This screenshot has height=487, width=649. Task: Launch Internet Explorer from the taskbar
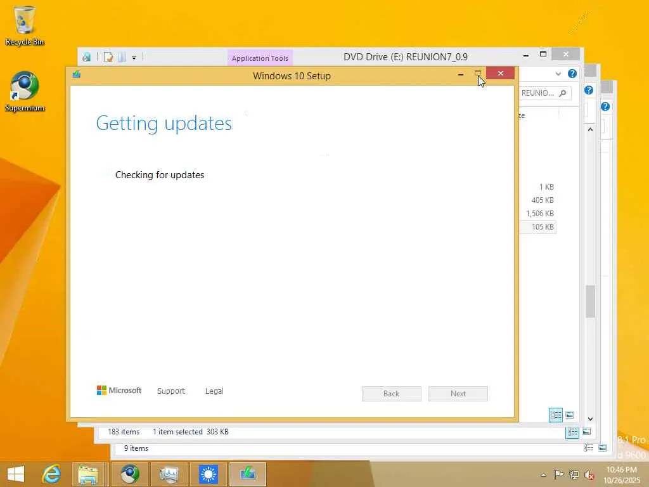coord(52,474)
